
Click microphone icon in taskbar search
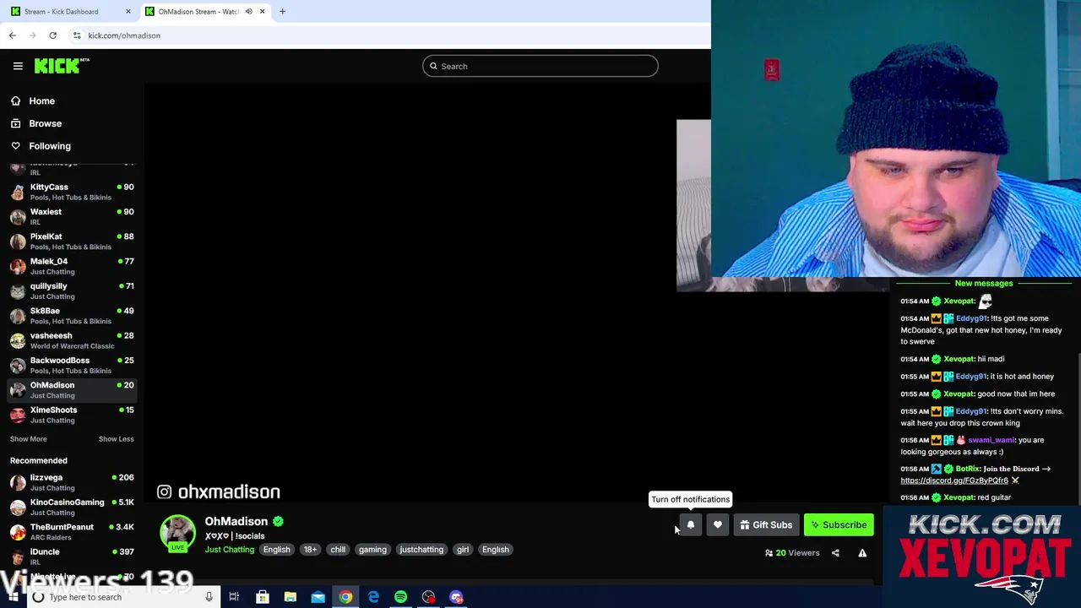tap(209, 597)
